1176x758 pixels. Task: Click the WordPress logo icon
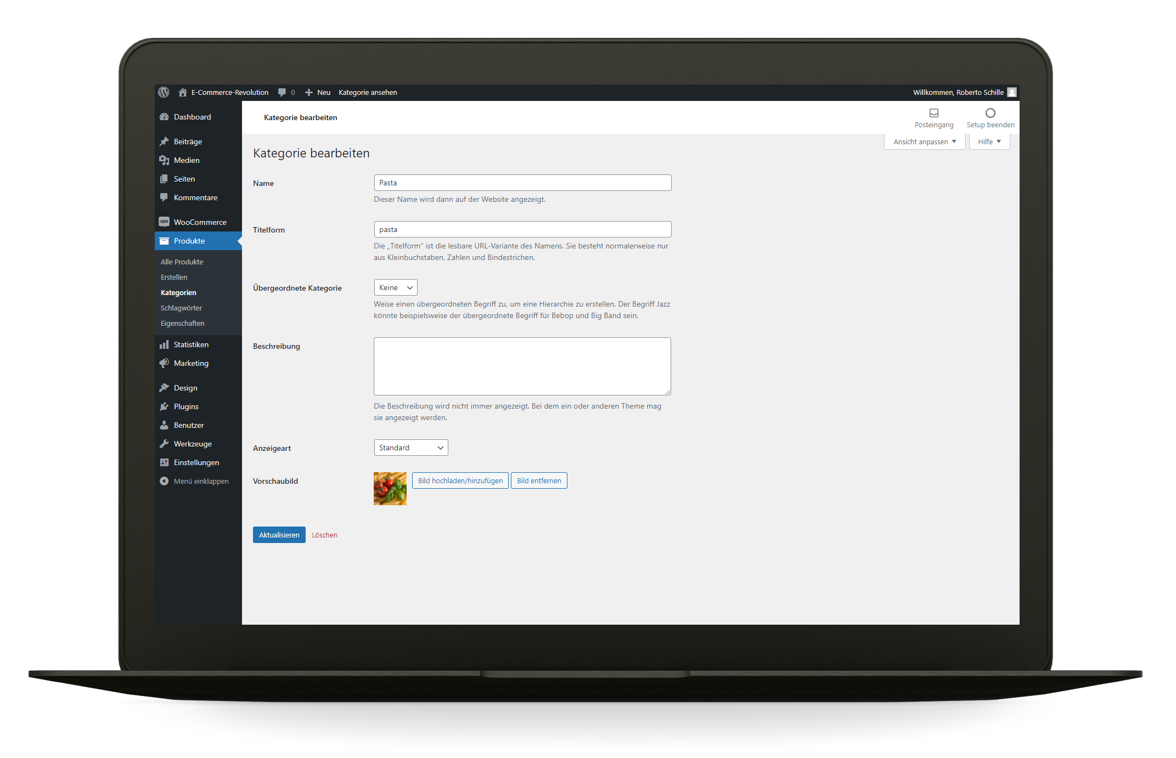click(164, 92)
